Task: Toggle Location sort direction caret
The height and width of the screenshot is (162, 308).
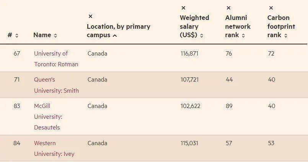Action: point(115,36)
